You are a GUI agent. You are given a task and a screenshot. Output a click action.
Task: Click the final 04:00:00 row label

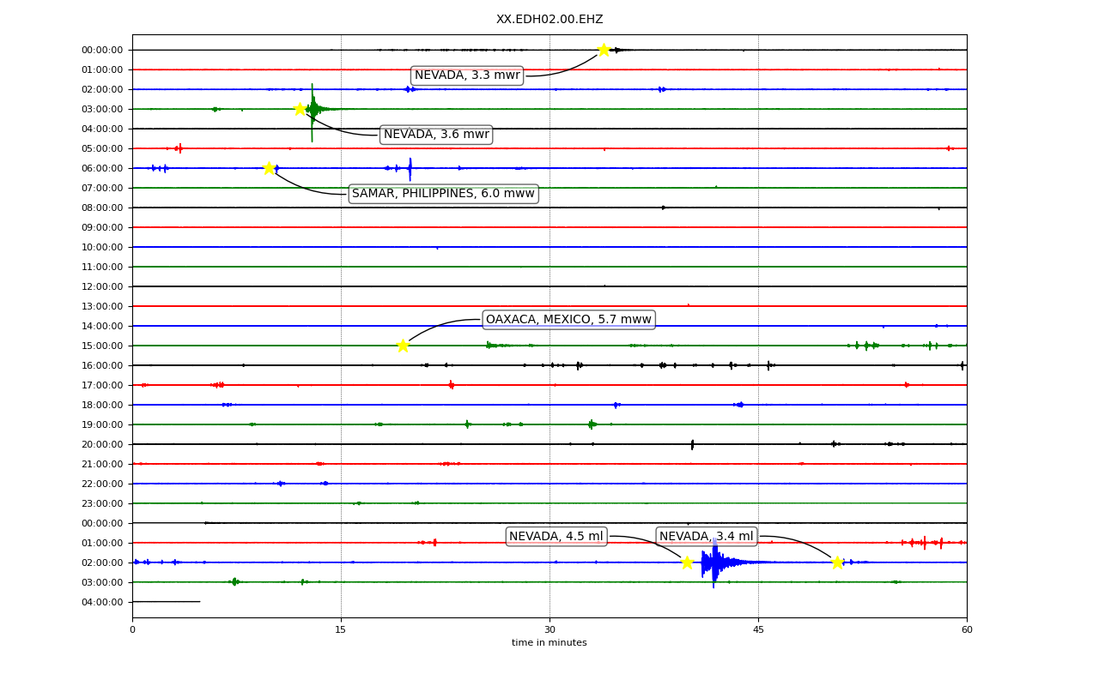coord(102,602)
